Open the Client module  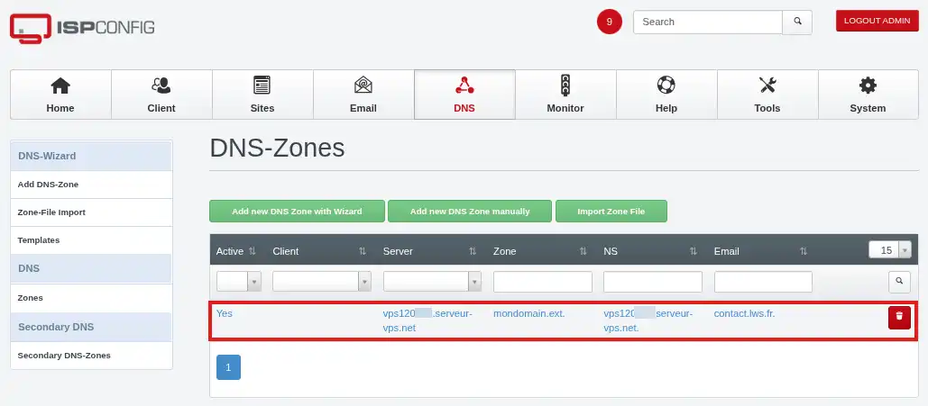click(x=161, y=95)
